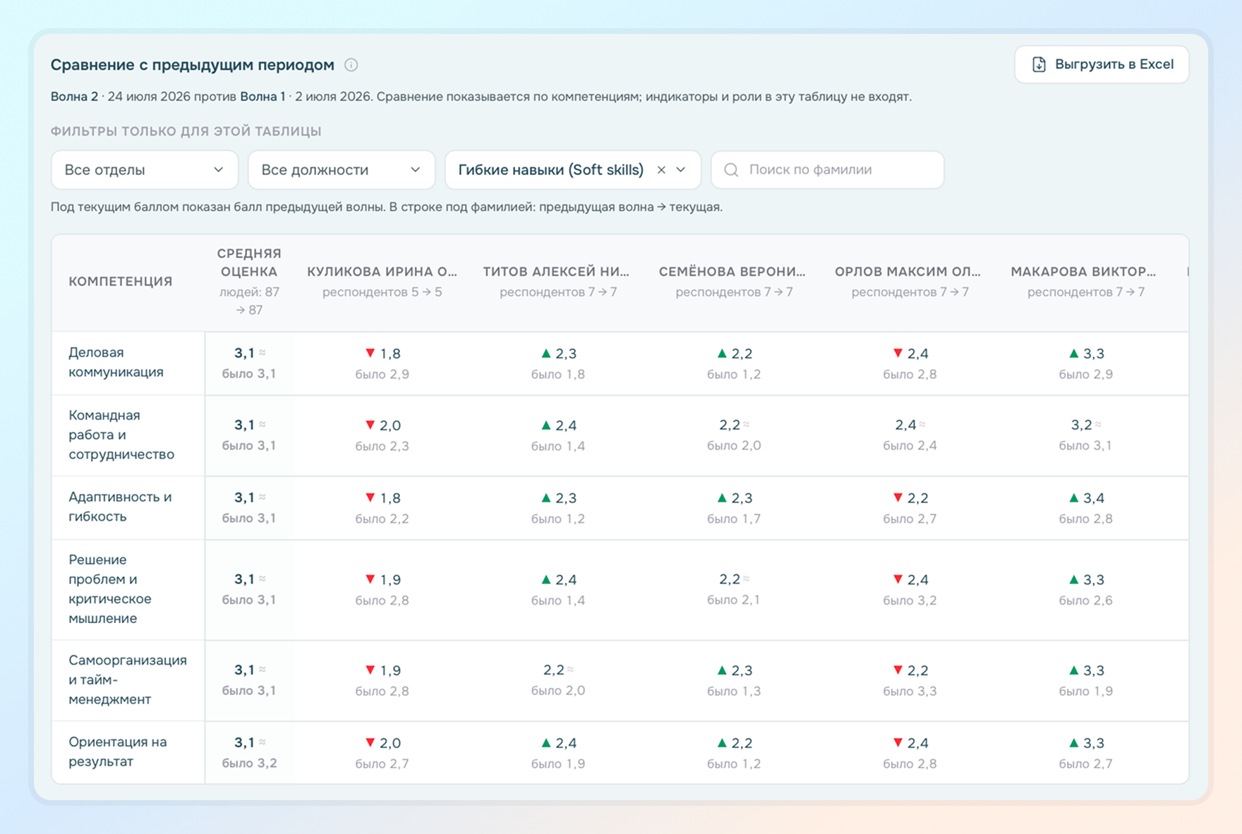Export the table with Выгрузить в Excel
The image size is (1242, 834).
[1102, 64]
